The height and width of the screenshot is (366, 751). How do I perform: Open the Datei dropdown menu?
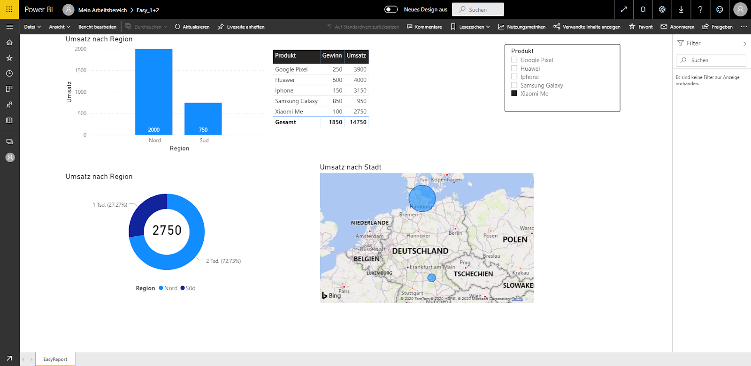pos(32,27)
